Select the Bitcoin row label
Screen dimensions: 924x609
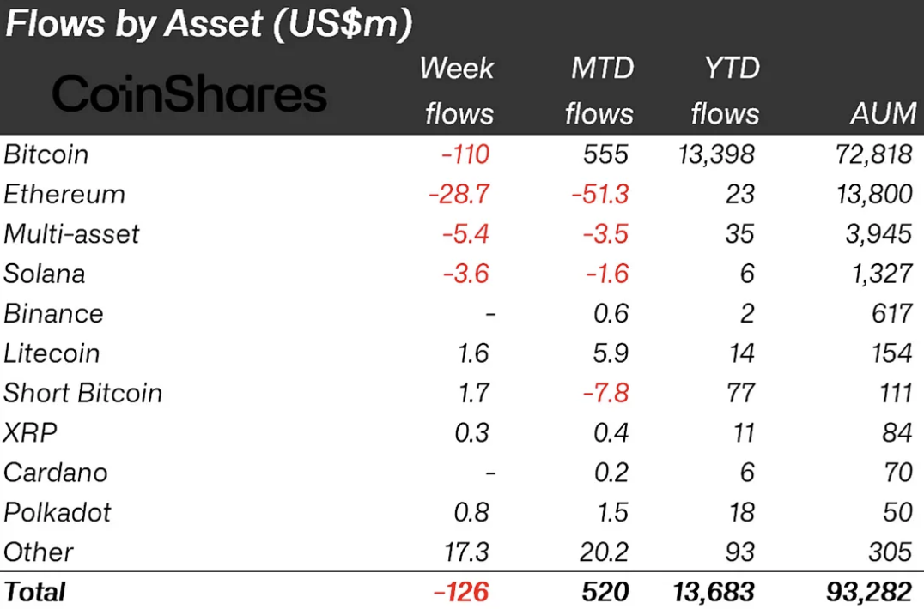pyautogui.click(x=46, y=154)
